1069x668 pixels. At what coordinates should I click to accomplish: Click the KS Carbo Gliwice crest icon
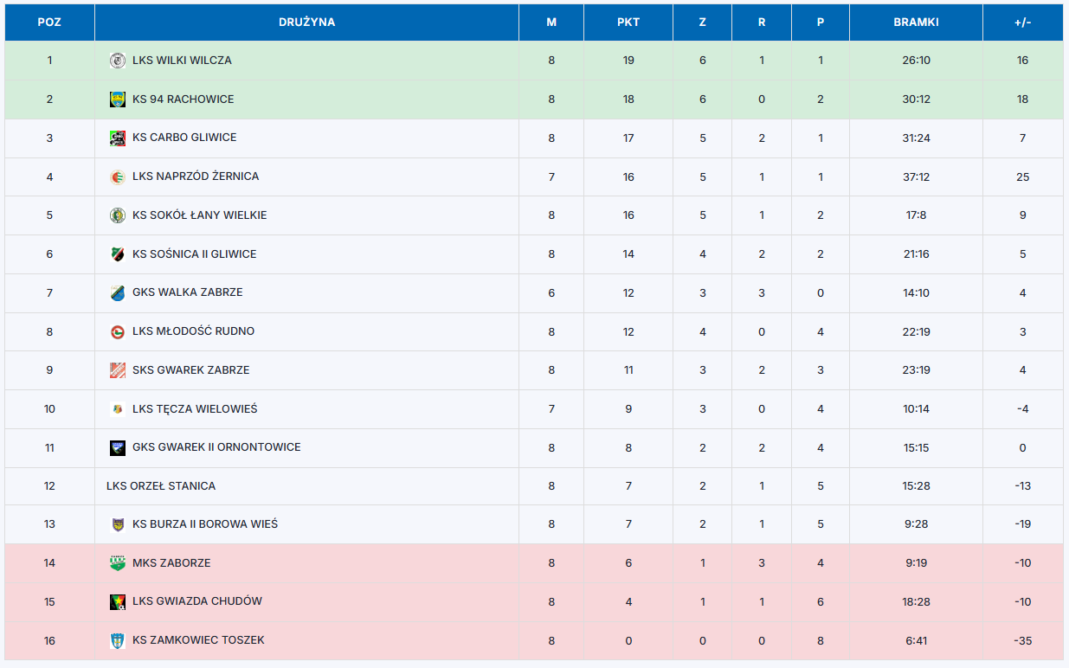tap(118, 138)
